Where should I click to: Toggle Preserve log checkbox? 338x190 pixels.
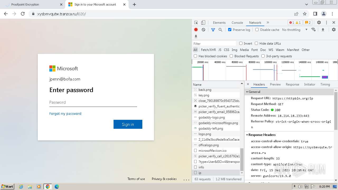[x=230, y=30]
